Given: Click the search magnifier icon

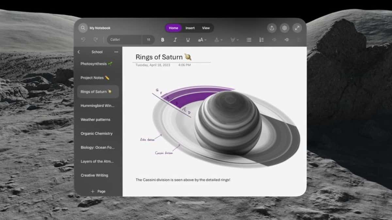Looking at the screenshot, I should (x=83, y=28).
